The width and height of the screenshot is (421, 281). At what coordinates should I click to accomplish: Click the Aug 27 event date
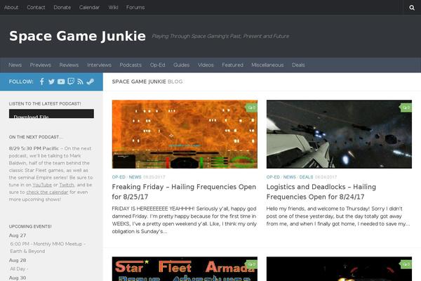pyautogui.click(x=18, y=235)
